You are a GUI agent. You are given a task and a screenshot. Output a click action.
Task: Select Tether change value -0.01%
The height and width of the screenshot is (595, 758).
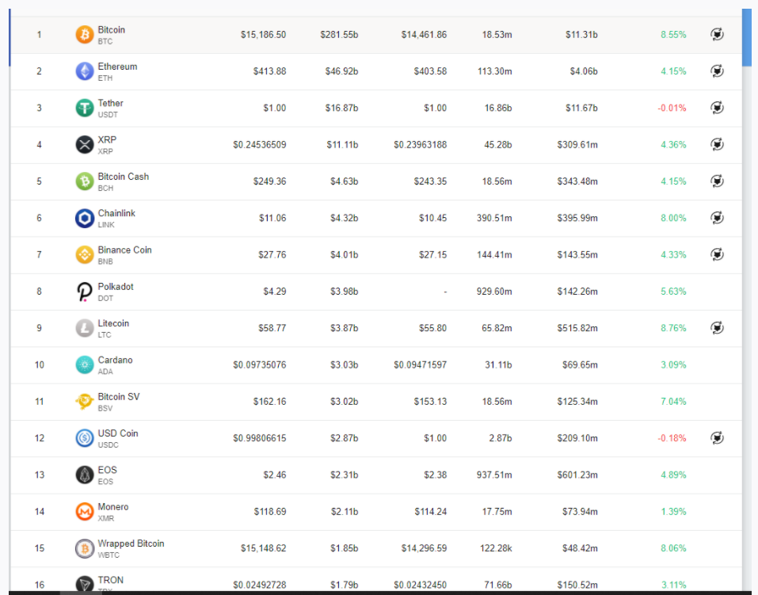(x=672, y=108)
